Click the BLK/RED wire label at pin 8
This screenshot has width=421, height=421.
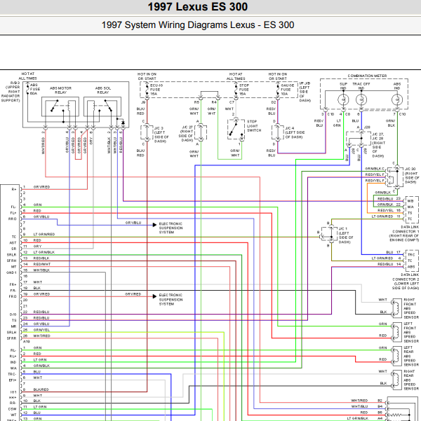41,389
